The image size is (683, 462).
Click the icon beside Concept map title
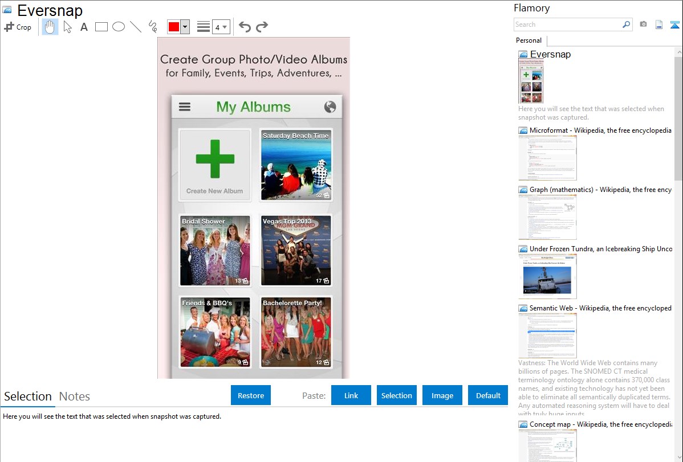click(523, 424)
